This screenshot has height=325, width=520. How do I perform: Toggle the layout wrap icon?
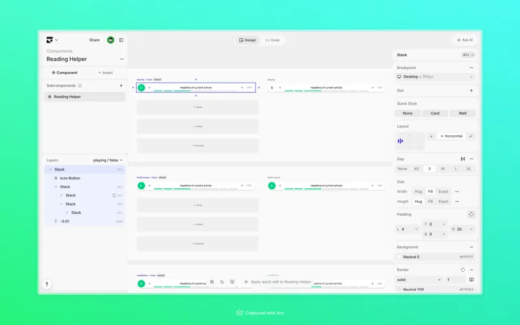471,136
